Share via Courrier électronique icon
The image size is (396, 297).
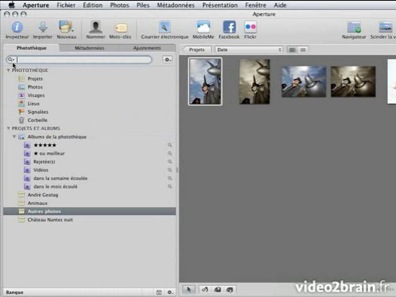pos(165,27)
